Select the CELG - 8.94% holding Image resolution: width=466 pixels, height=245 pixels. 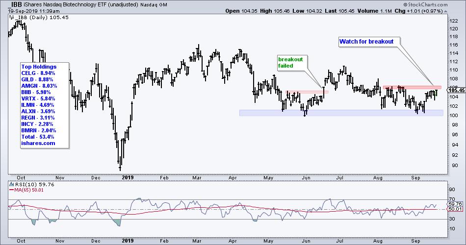tap(38, 73)
